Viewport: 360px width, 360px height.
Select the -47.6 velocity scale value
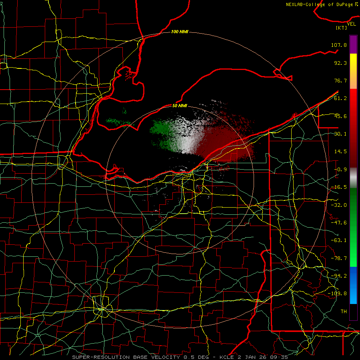point(339,223)
